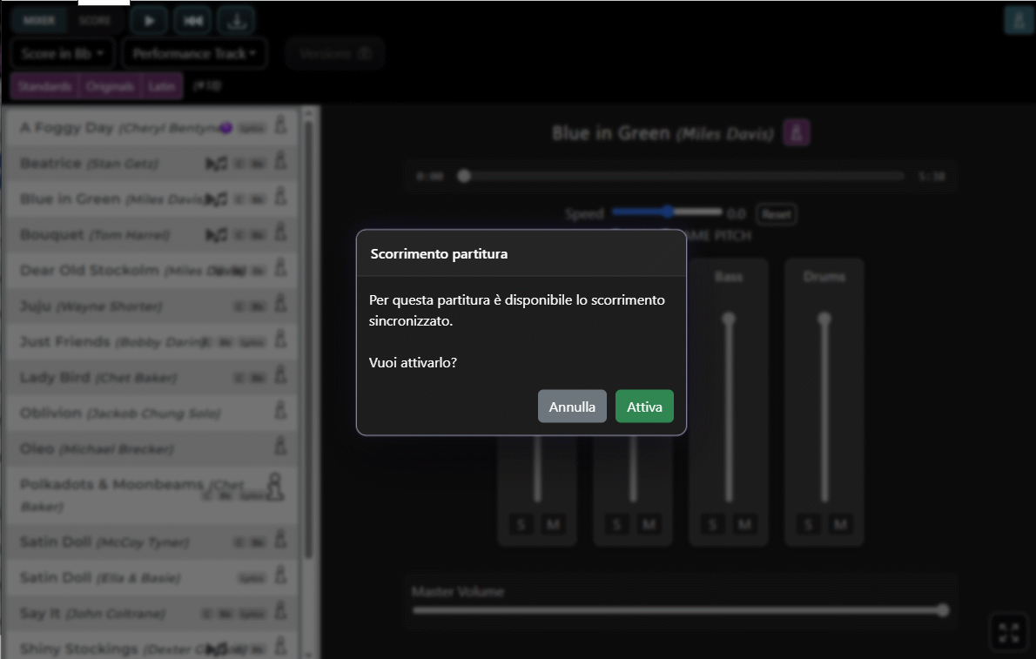Click the metronome icon in Satin Doll (Ella & Basie) row
Viewport: 1036px width, 659px height.
pyautogui.click(x=281, y=575)
